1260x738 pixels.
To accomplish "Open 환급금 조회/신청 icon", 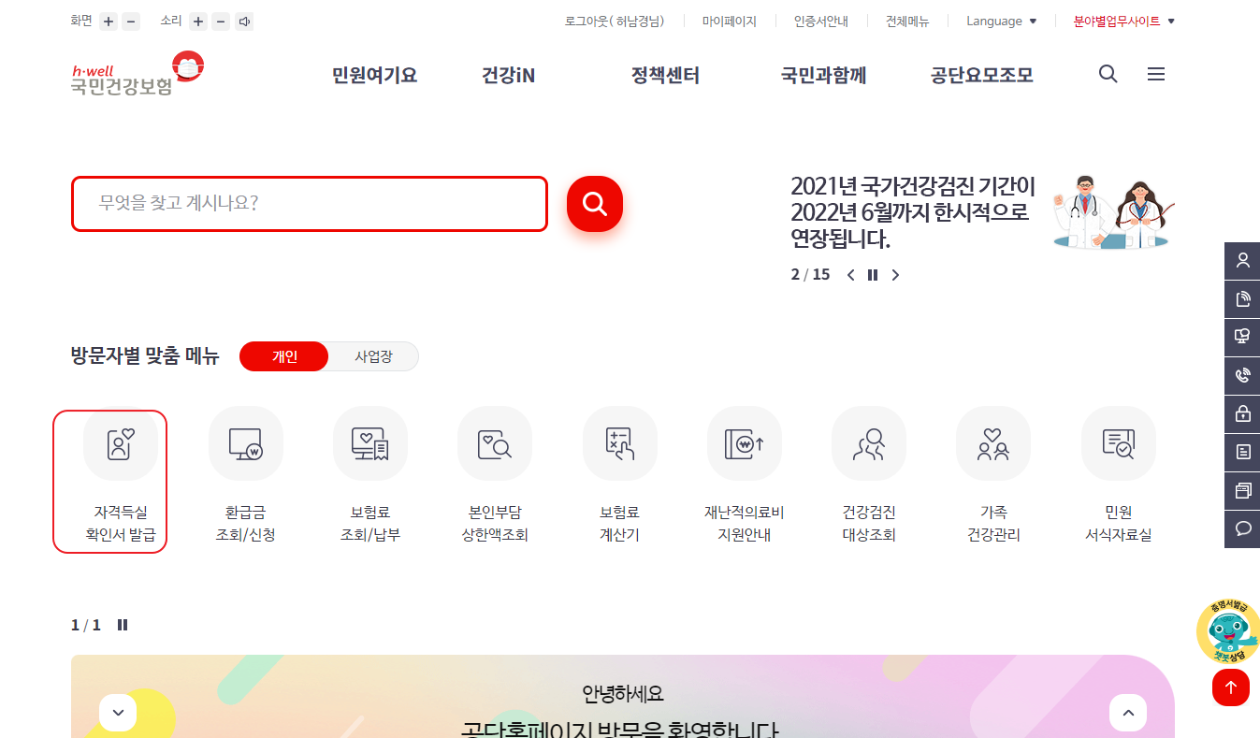I will point(245,475).
